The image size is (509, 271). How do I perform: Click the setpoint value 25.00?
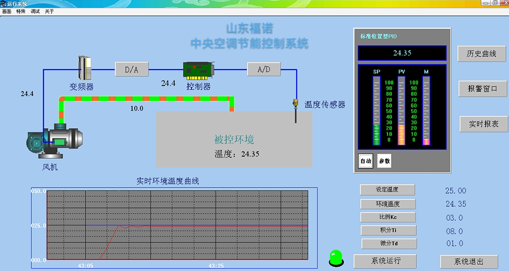(456, 191)
